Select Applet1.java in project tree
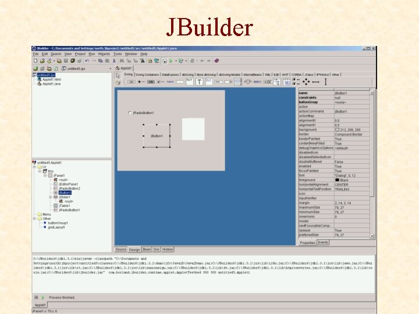419x314 pixels. pyautogui.click(x=51, y=84)
